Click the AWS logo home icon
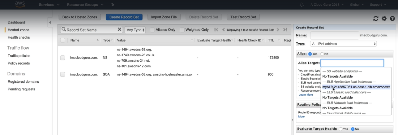 click(19, 4)
